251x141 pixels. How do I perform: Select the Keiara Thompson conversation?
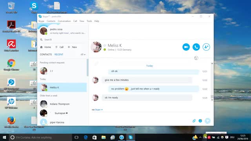pyautogui.click(x=62, y=104)
